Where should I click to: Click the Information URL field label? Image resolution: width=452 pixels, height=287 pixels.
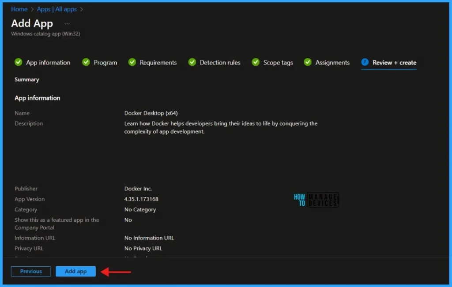[x=35, y=238]
